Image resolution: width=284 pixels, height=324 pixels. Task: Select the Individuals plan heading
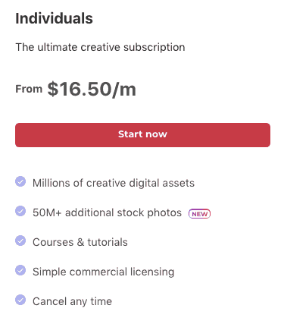pos(54,18)
